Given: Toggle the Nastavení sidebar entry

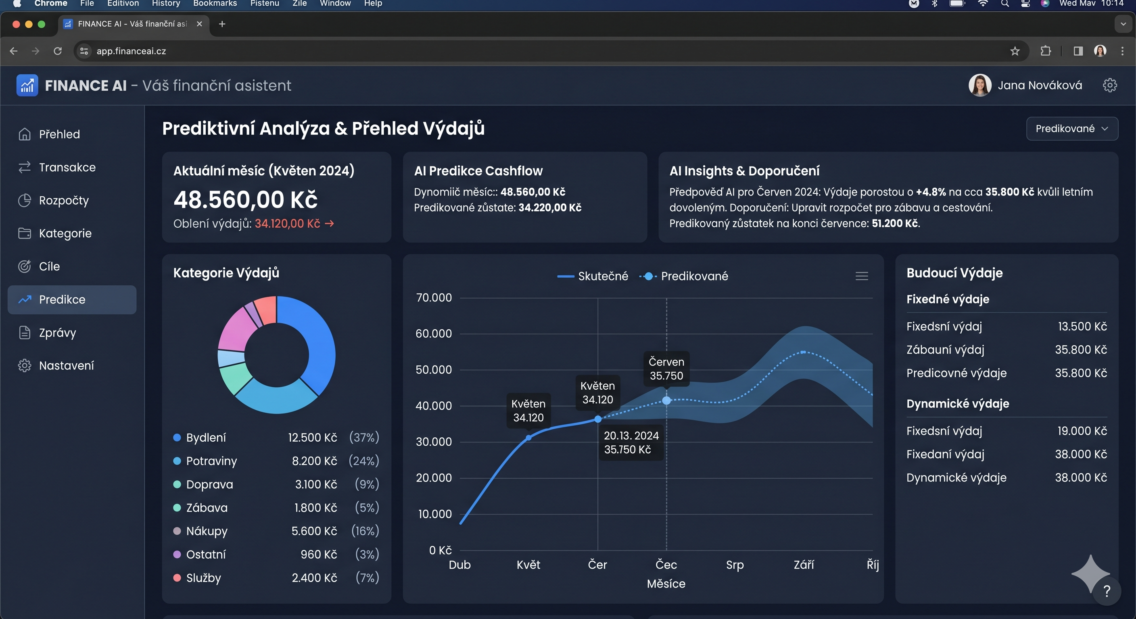Looking at the screenshot, I should tap(66, 365).
